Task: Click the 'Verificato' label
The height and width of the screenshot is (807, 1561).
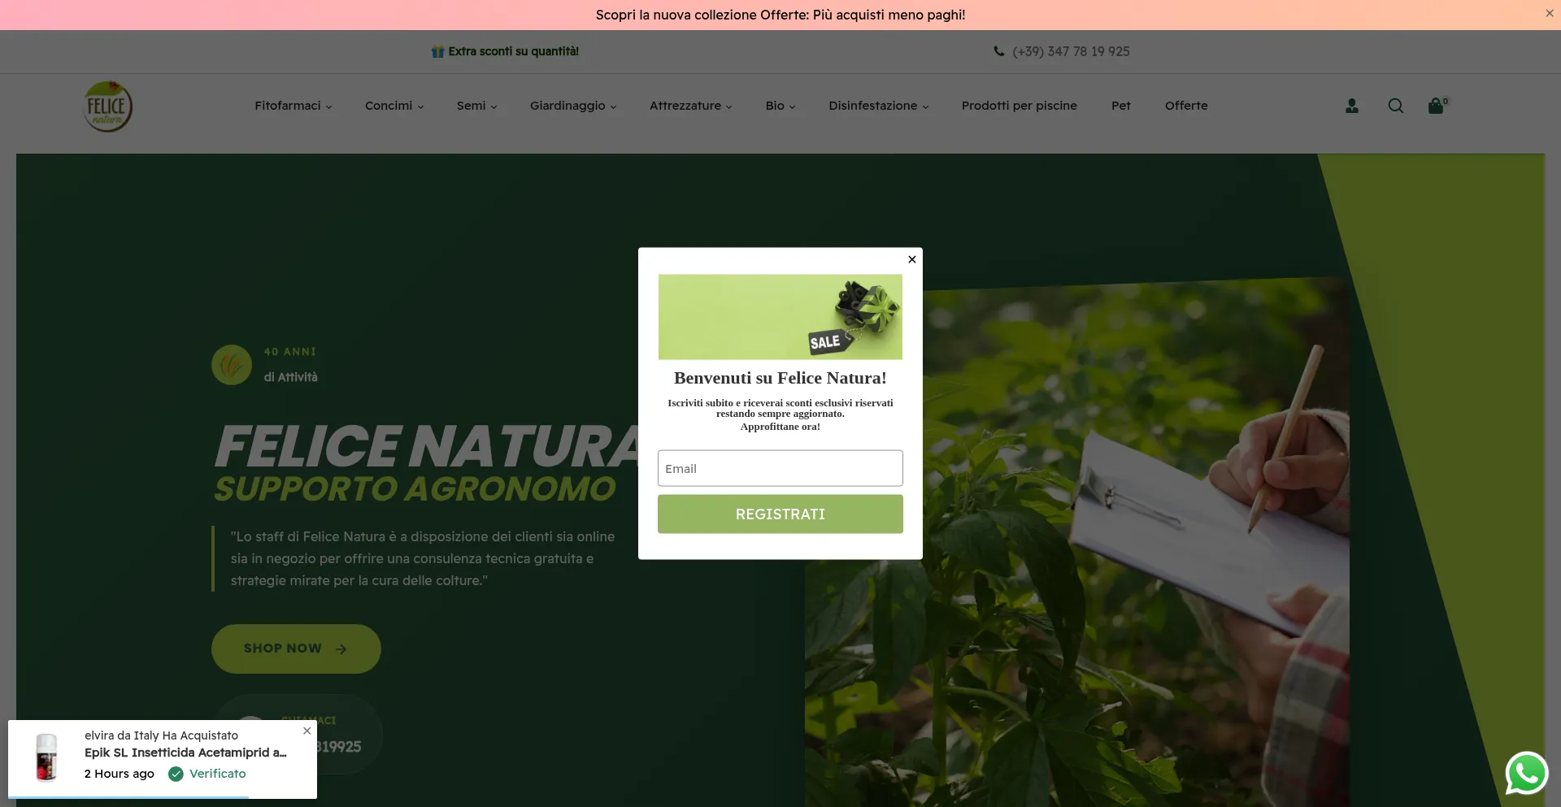Action: click(x=218, y=774)
